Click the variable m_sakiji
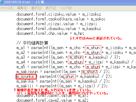The height and width of the screenshot is (102, 136). click(25, 86)
